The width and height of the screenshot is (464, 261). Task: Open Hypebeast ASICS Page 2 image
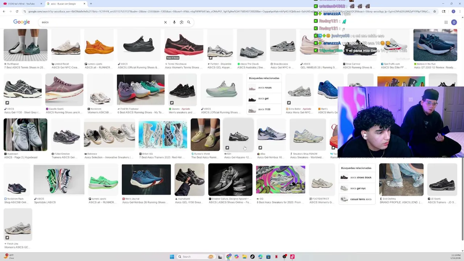(x=25, y=134)
